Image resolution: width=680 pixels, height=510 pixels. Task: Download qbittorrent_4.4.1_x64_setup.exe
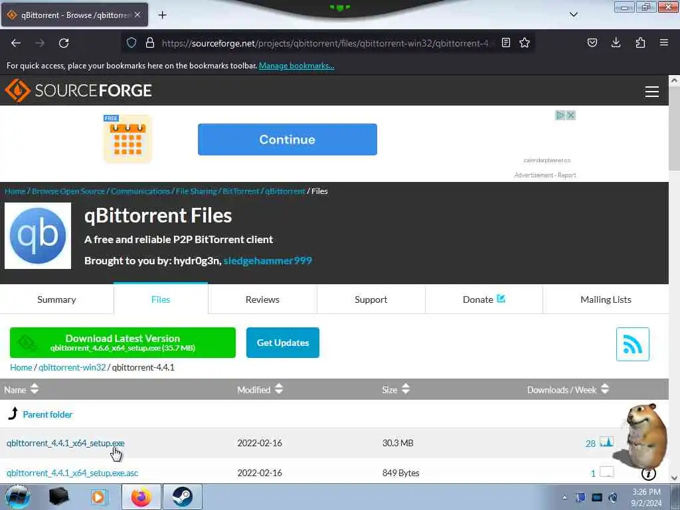tap(66, 443)
